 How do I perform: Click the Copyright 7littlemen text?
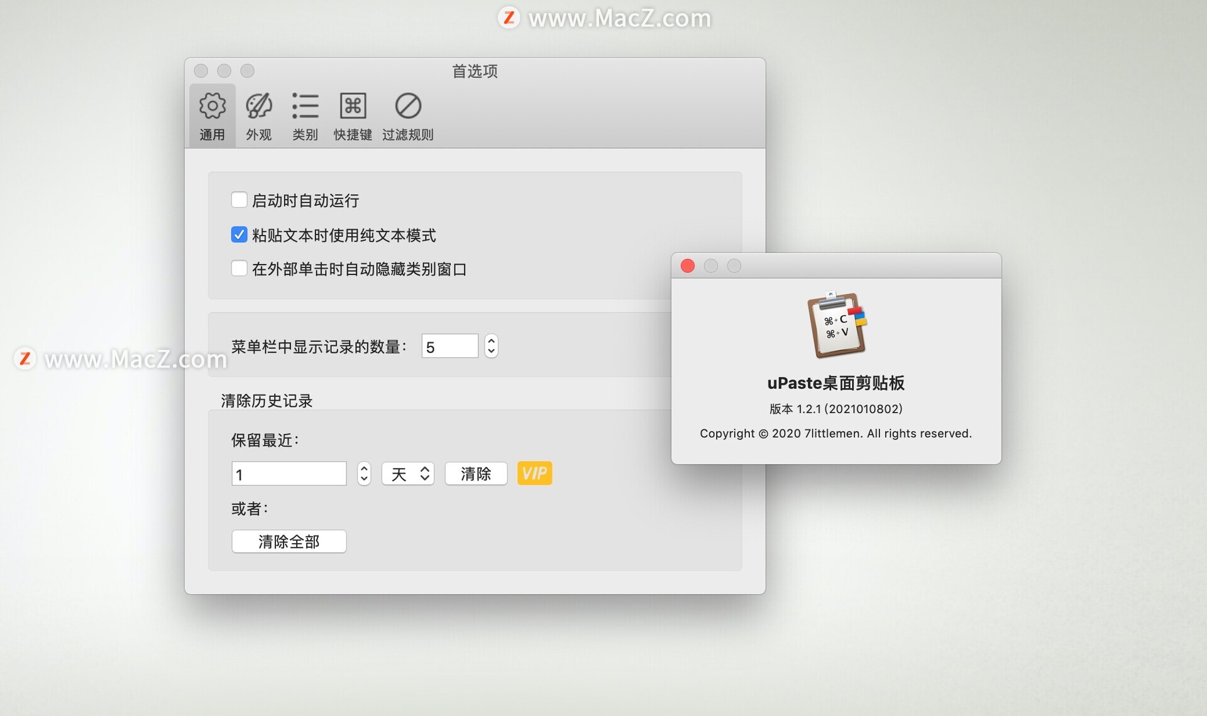835,433
